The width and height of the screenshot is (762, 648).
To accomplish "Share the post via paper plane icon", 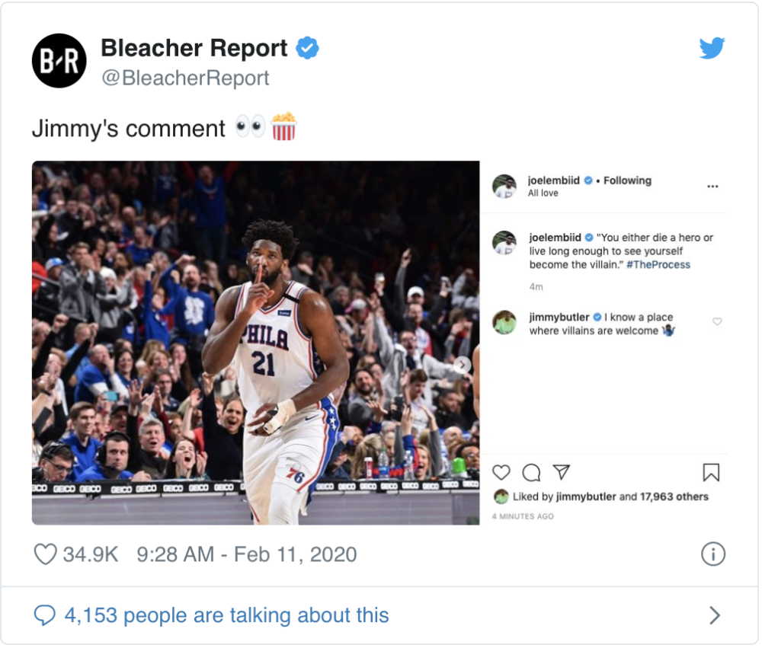I will click(562, 471).
